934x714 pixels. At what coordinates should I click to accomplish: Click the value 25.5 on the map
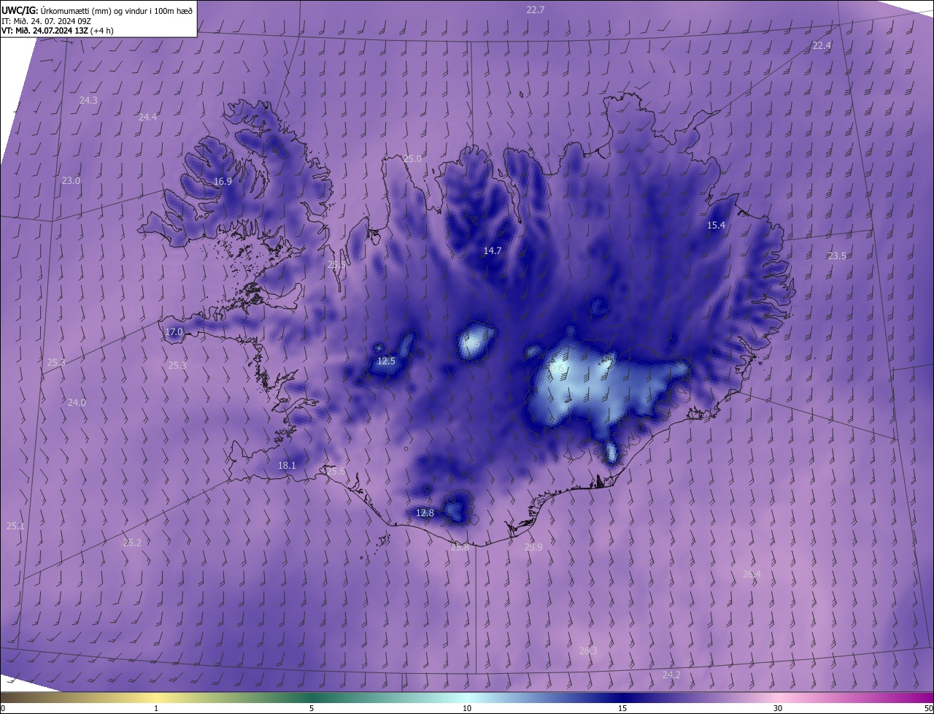[336, 265]
